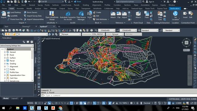Open the Geolocation ribbon tab
Screen dimensions: 197x111
tap(175, 9)
